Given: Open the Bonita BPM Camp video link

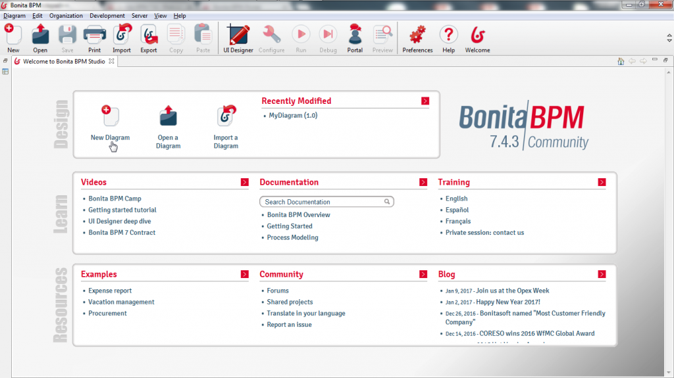Looking at the screenshot, I should [x=115, y=199].
